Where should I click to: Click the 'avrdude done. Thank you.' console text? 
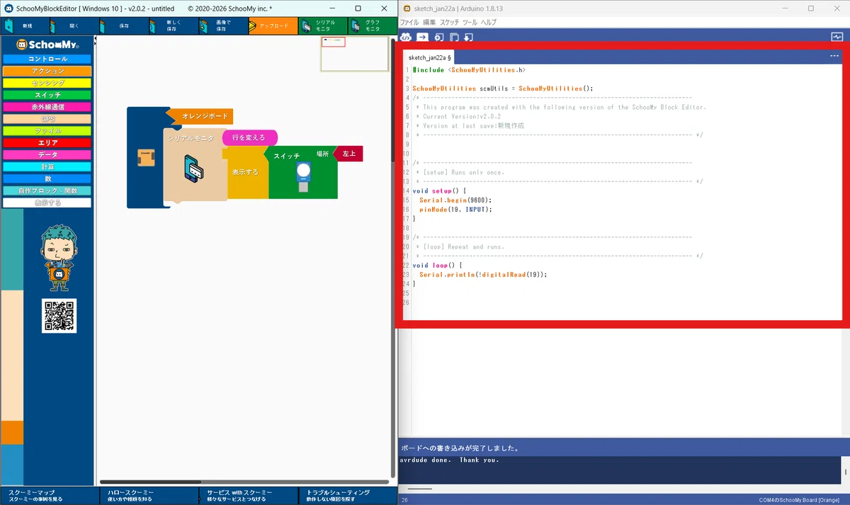point(449,460)
